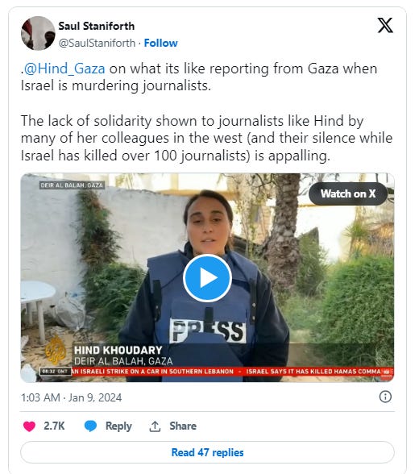The height and width of the screenshot is (474, 419).
Task: Read 47 replies
Action: pos(207,452)
